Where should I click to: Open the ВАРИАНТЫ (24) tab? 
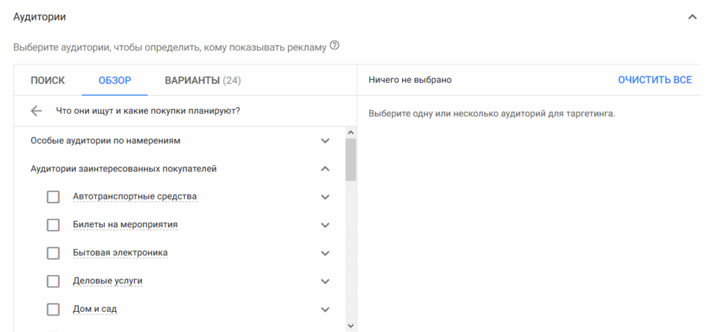[202, 81]
